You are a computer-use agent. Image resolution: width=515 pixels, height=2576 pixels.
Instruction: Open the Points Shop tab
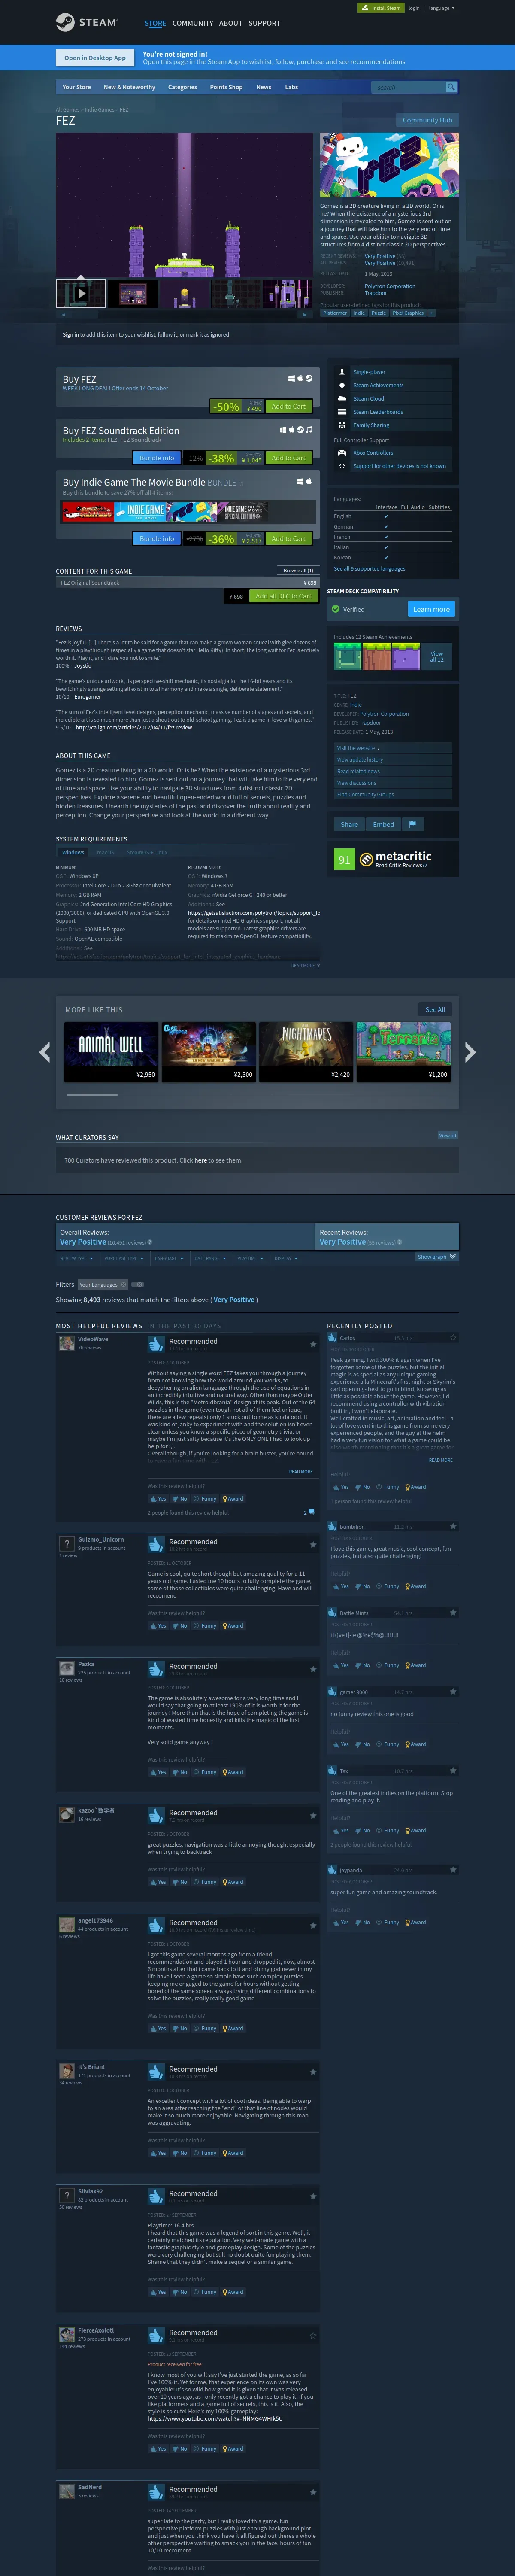coord(226,87)
